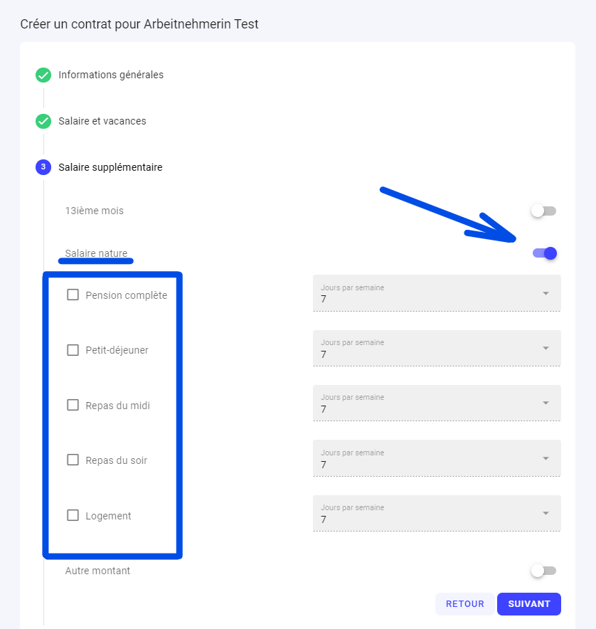Screen dimensions: 596x629
Task: Open Repas du midi days dropdown
Action: click(x=437, y=403)
